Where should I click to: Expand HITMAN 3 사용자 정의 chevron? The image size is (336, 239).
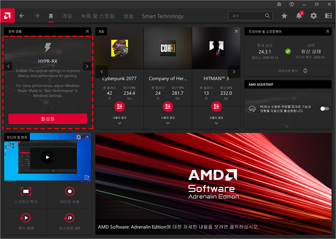[x=216, y=123]
